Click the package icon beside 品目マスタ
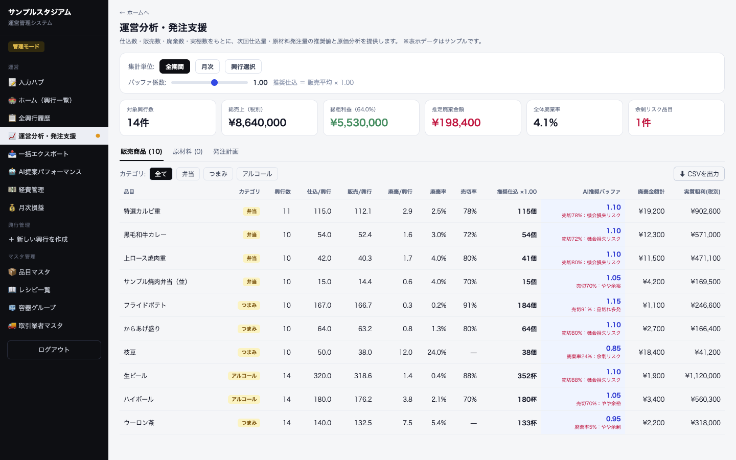 click(x=12, y=272)
